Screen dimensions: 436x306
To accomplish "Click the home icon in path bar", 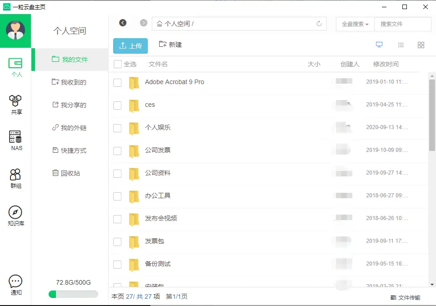I will 160,24.
